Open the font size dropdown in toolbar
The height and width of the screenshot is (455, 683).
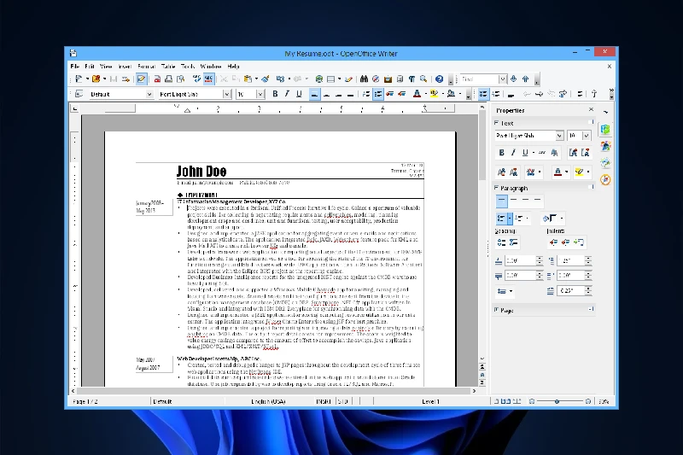click(261, 94)
